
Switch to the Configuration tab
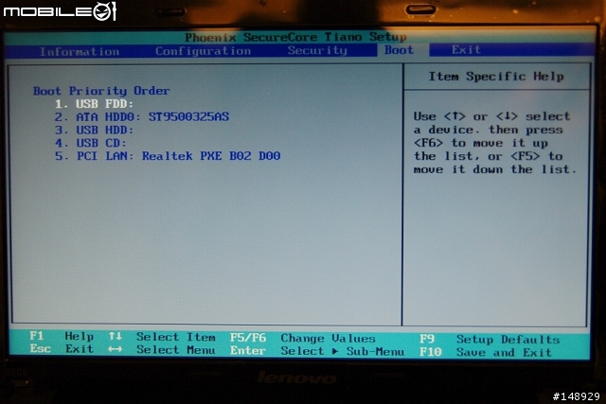tap(204, 51)
